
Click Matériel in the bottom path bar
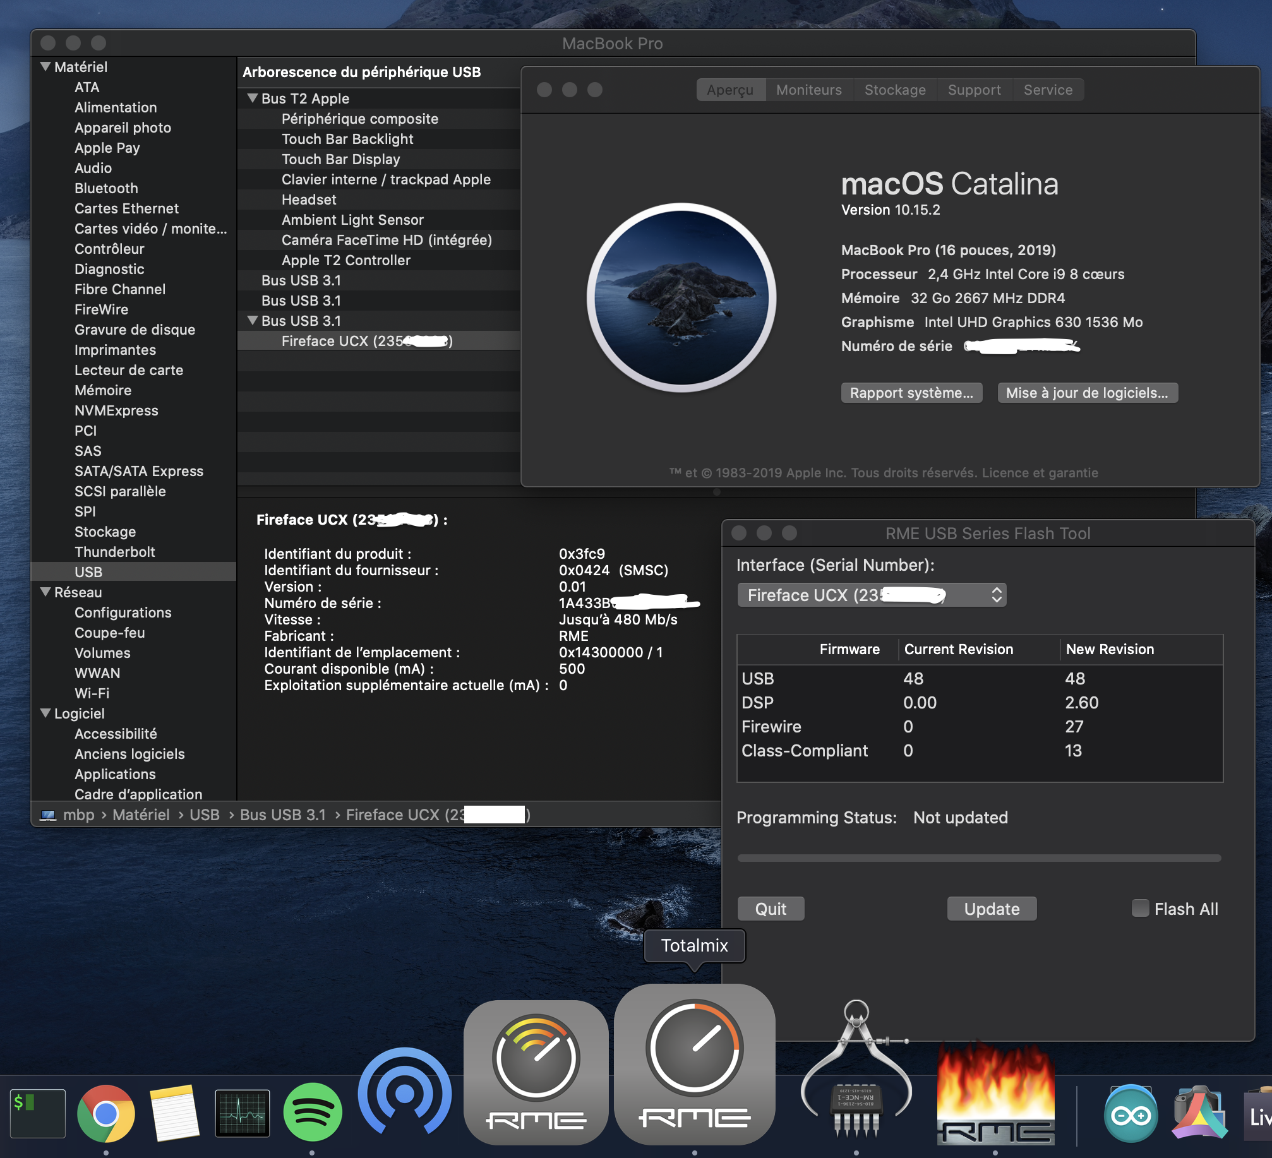click(141, 815)
